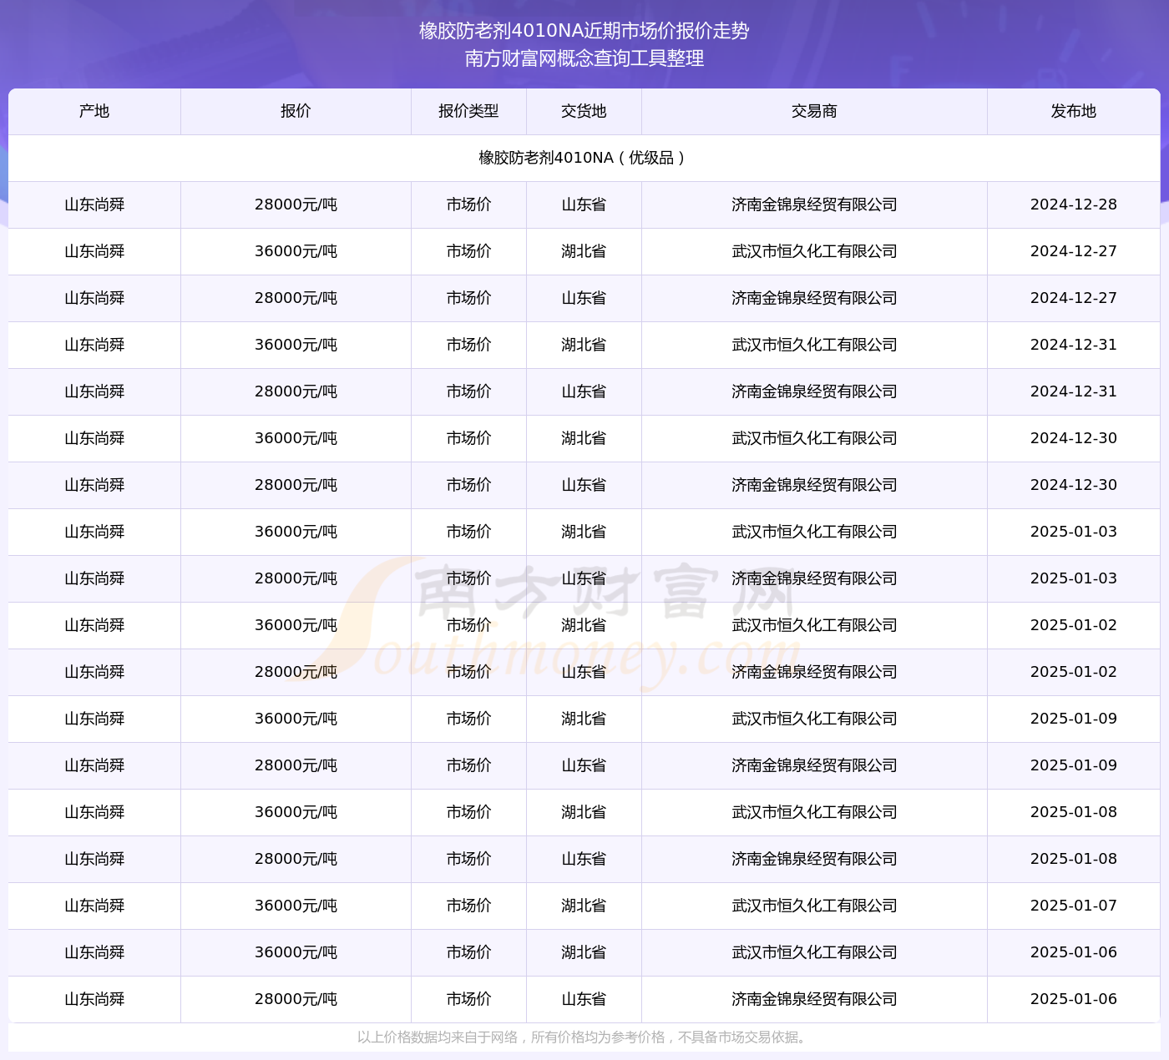Click 山东省 in the 2025-01-08 row

pos(584,859)
